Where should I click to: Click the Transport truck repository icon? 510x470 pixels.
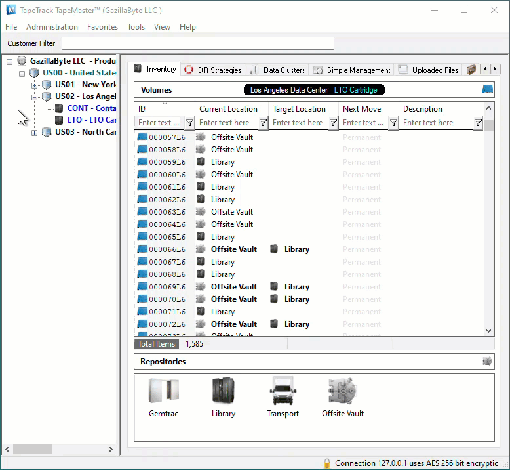[283, 391]
